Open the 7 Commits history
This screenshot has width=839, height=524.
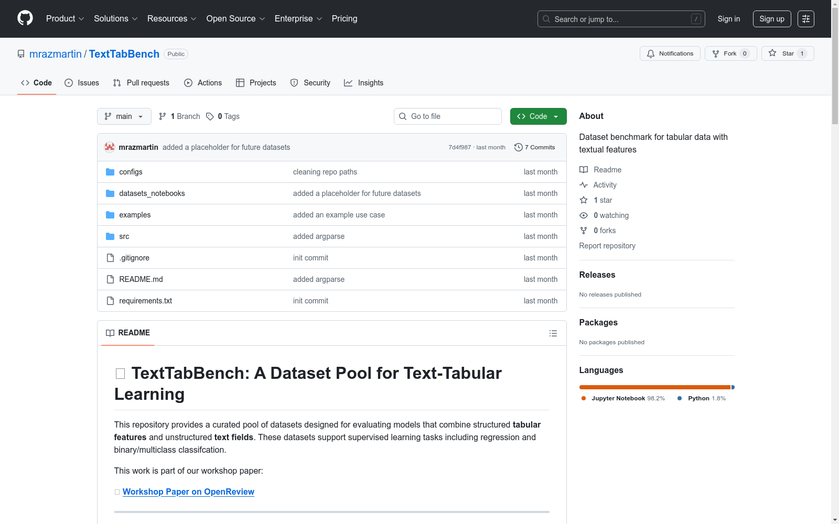(x=534, y=147)
